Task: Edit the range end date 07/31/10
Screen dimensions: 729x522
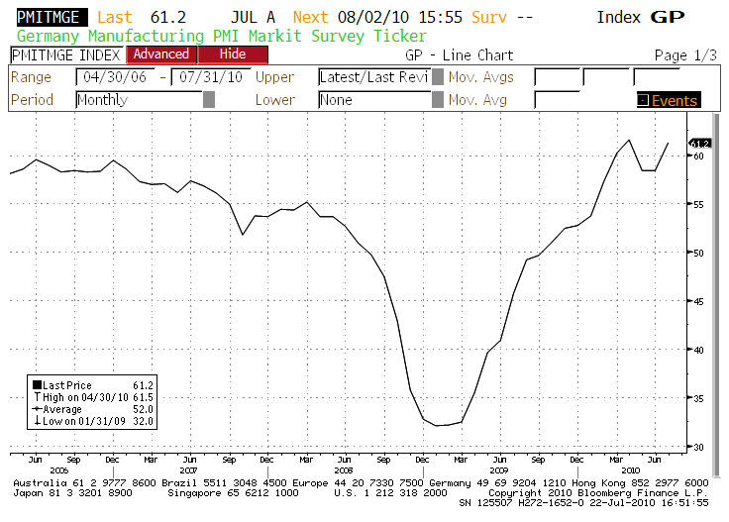Action: (x=211, y=76)
